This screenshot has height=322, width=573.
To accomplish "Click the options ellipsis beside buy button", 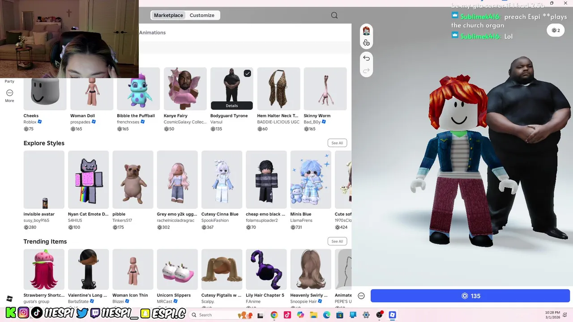I will click(x=361, y=296).
